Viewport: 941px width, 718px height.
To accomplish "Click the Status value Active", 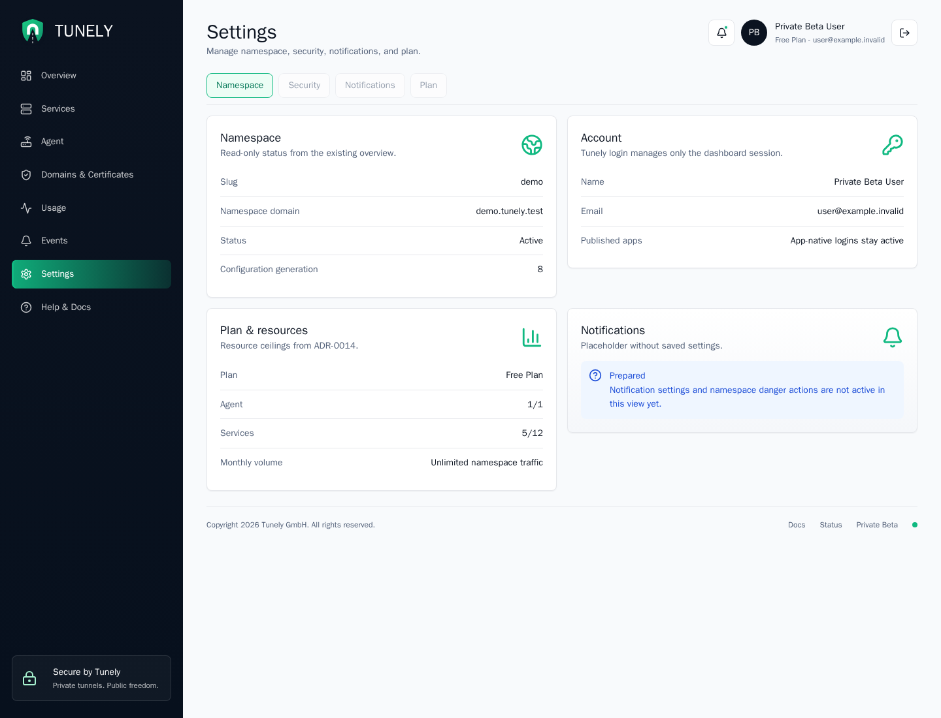I will point(531,241).
